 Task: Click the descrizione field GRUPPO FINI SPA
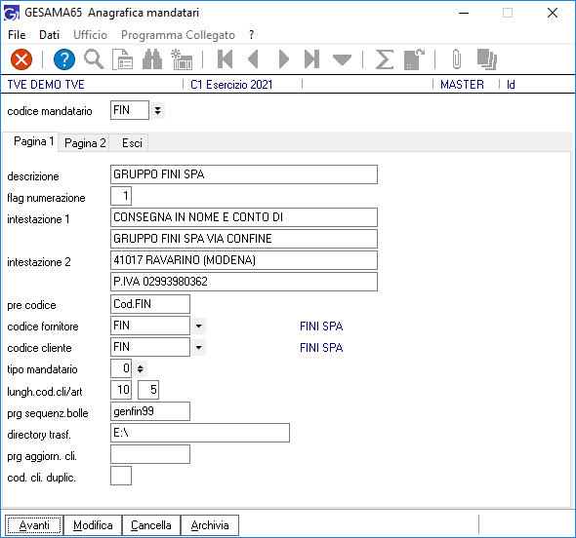coord(244,174)
